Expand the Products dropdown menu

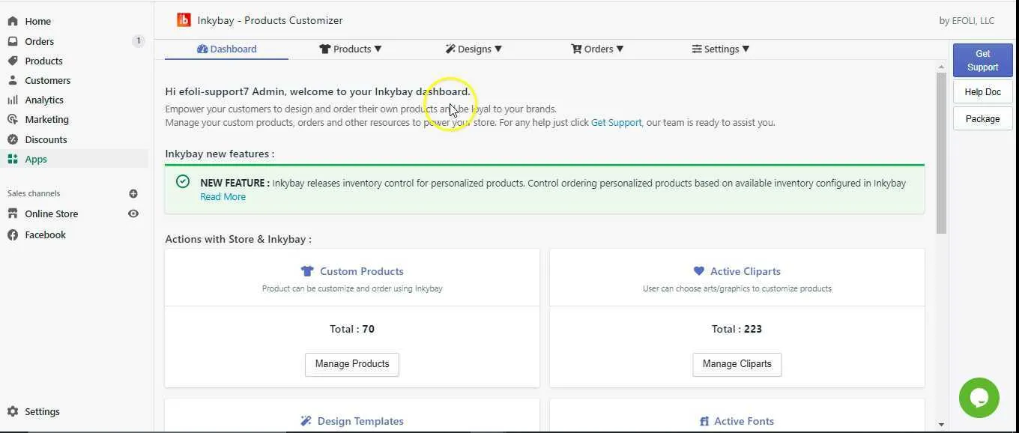(351, 49)
